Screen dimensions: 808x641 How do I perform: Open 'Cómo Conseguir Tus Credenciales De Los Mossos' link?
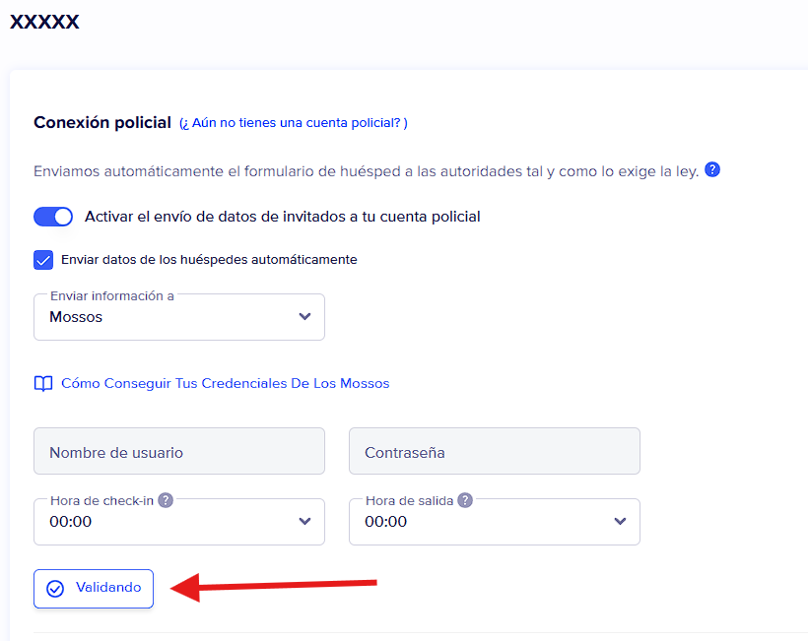(225, 384)
